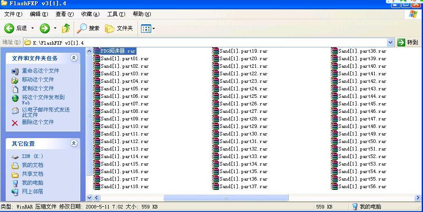Click file name Sand[1].part33.rar

243,157
